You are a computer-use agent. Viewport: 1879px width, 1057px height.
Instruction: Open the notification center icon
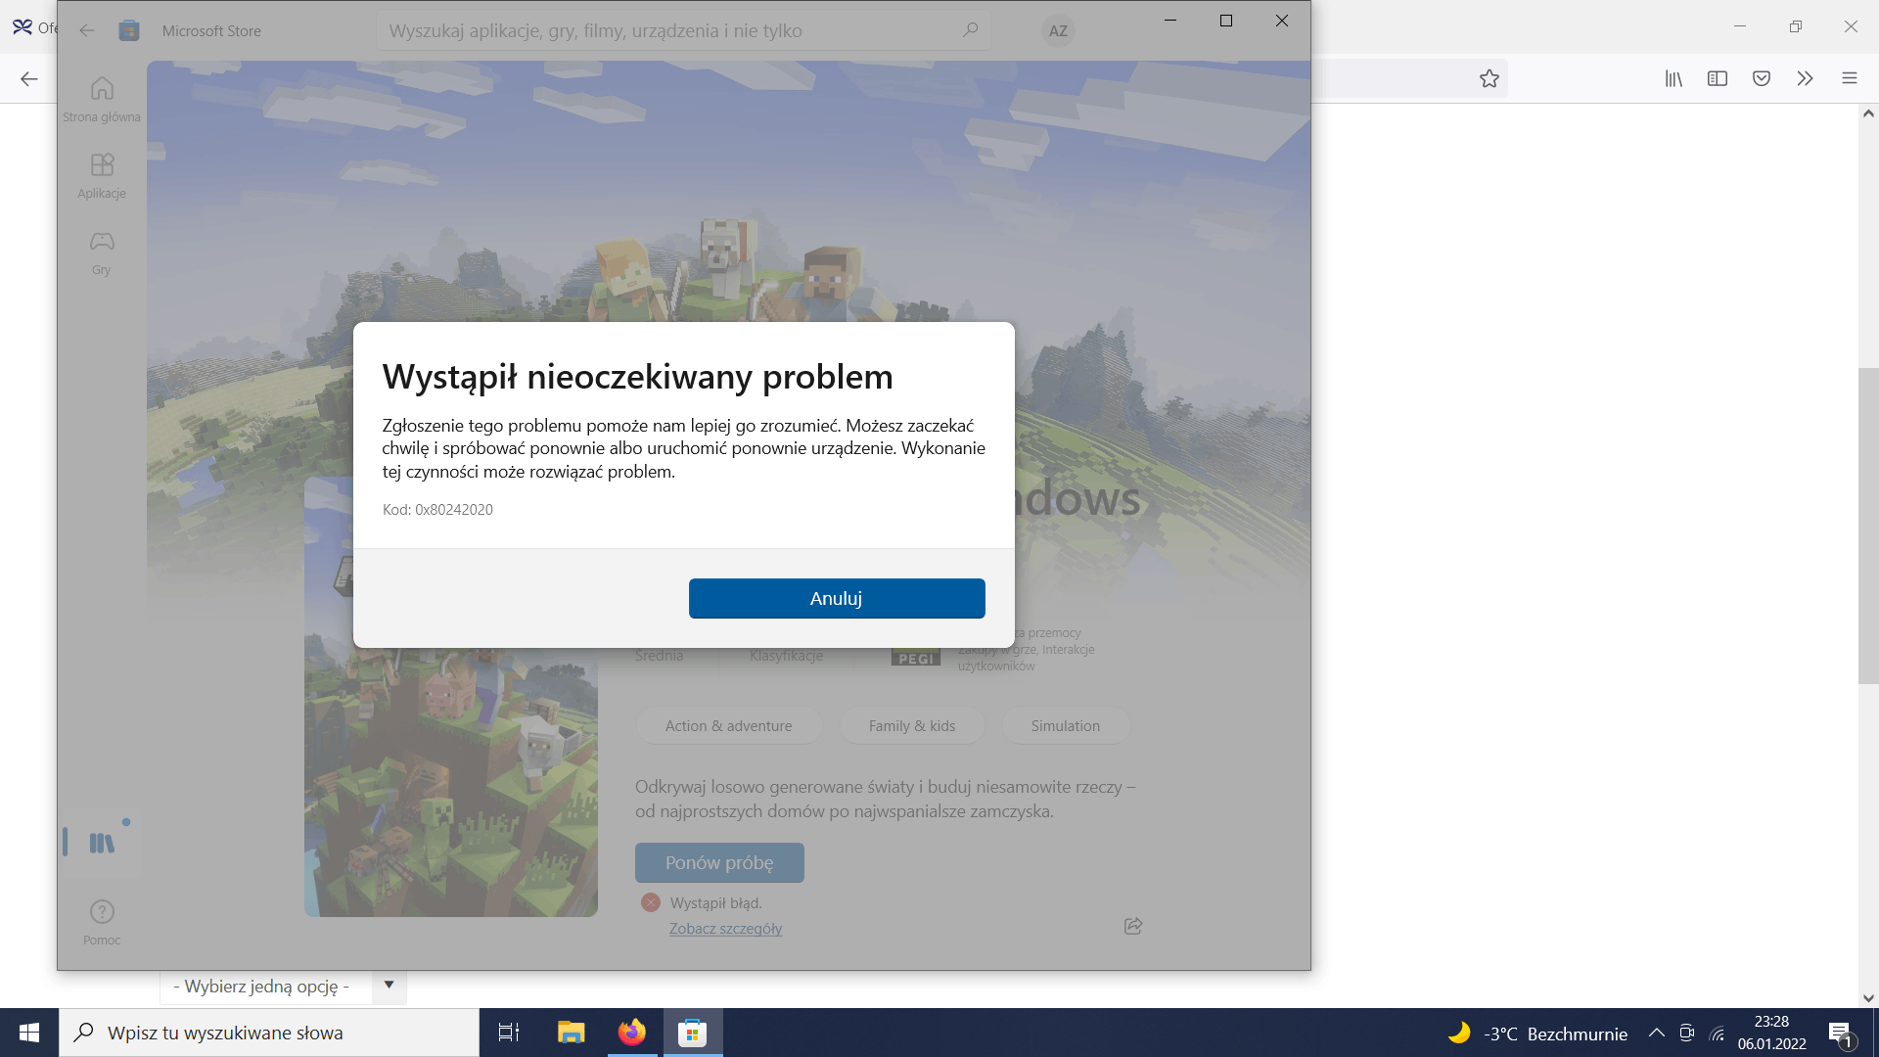(x=1841, y=1033)
